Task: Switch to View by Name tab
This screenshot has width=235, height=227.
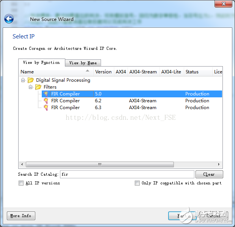Action: pos(83,63)
